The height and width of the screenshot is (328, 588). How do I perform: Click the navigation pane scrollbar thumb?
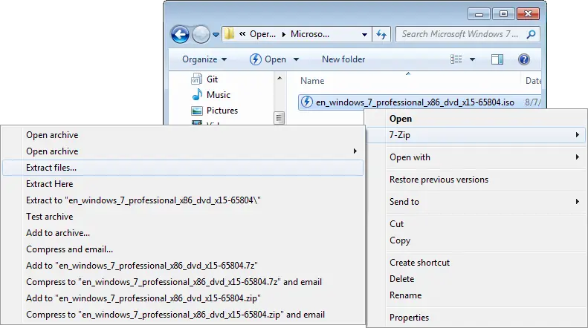click(279, 118)
